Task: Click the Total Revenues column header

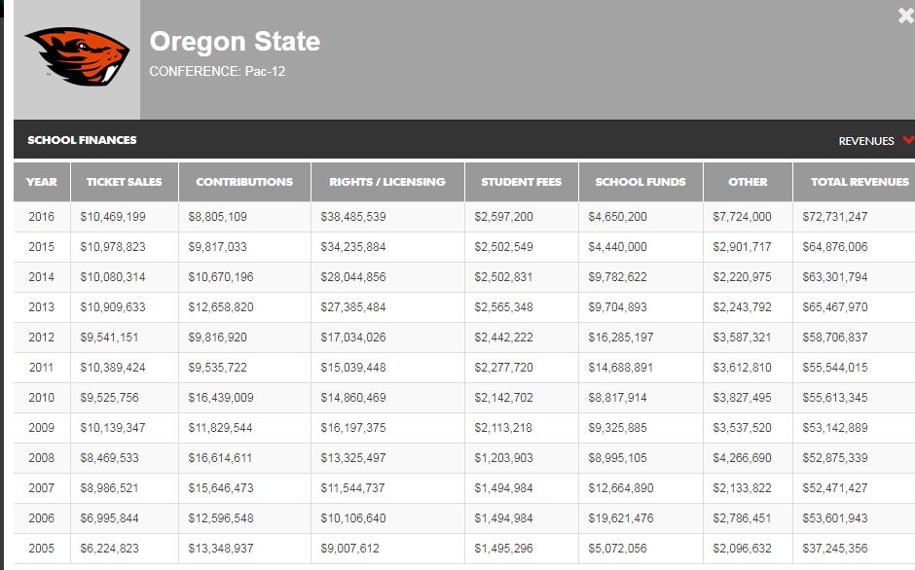Action: [x=860, y=182]
